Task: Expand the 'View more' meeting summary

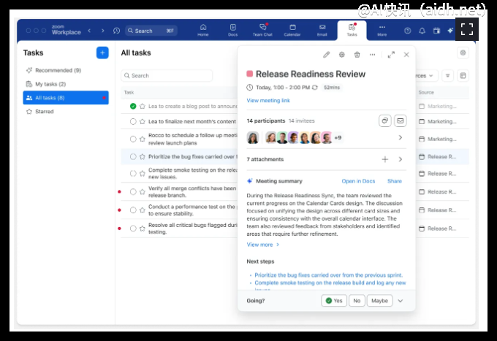Action: point(262,245)
